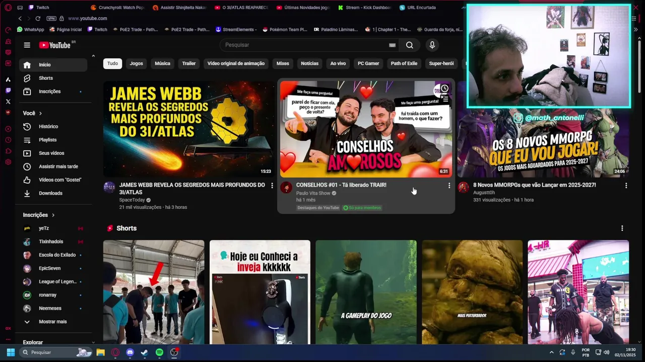Screen dimensions: 645x362
Task: Play the 'A gameplay do jogo' short
Action: pyautogui.click(x=366, y=292)
